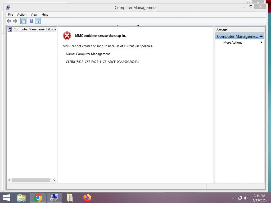Click the network tray icon
The height and width of the screenshot is (203, 271).
click(240, 198)
